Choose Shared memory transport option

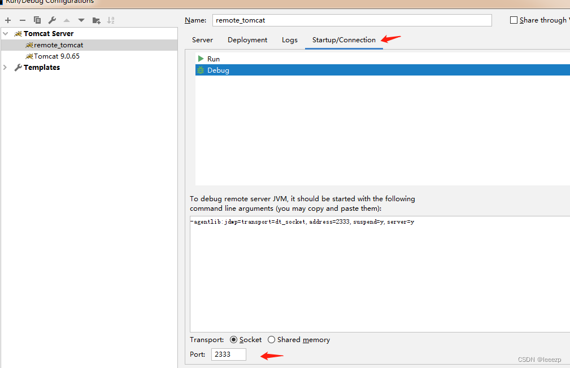point(272,340)
